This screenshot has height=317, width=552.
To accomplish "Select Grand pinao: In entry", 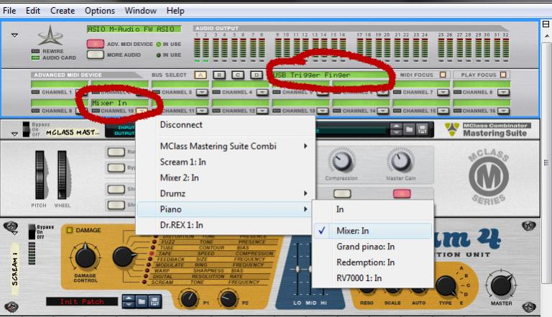I will coord(372,247).
